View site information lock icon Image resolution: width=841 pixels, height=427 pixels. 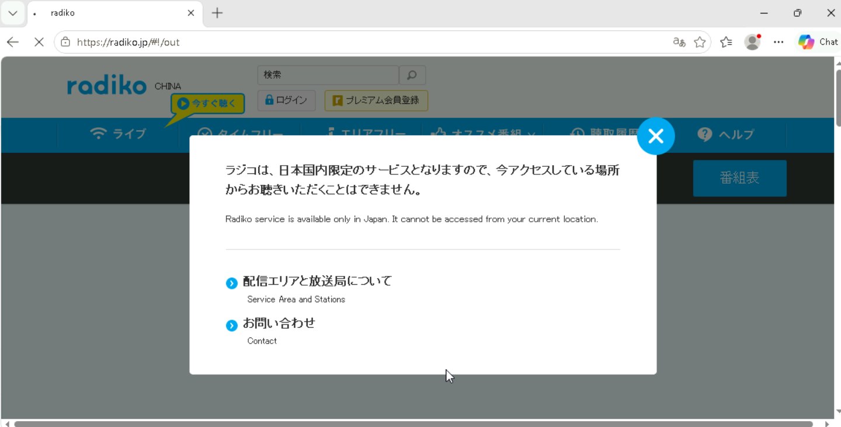click(x=65, y=42)
